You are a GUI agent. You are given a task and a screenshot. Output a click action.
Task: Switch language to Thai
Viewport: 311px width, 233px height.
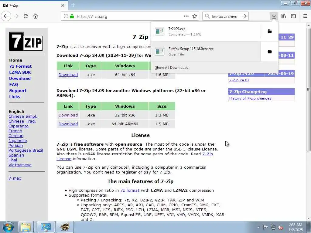click(13, 160)
